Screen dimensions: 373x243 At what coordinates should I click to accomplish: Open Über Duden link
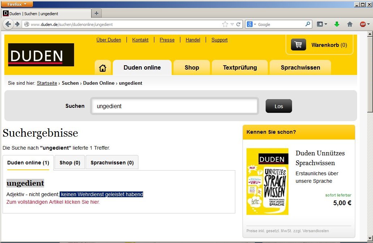(x=109, y=40)
